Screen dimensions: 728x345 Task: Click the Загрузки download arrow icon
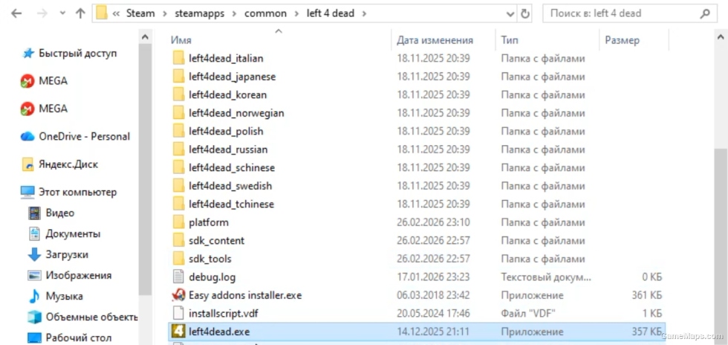pyautogui.click(x=34, y=255)
